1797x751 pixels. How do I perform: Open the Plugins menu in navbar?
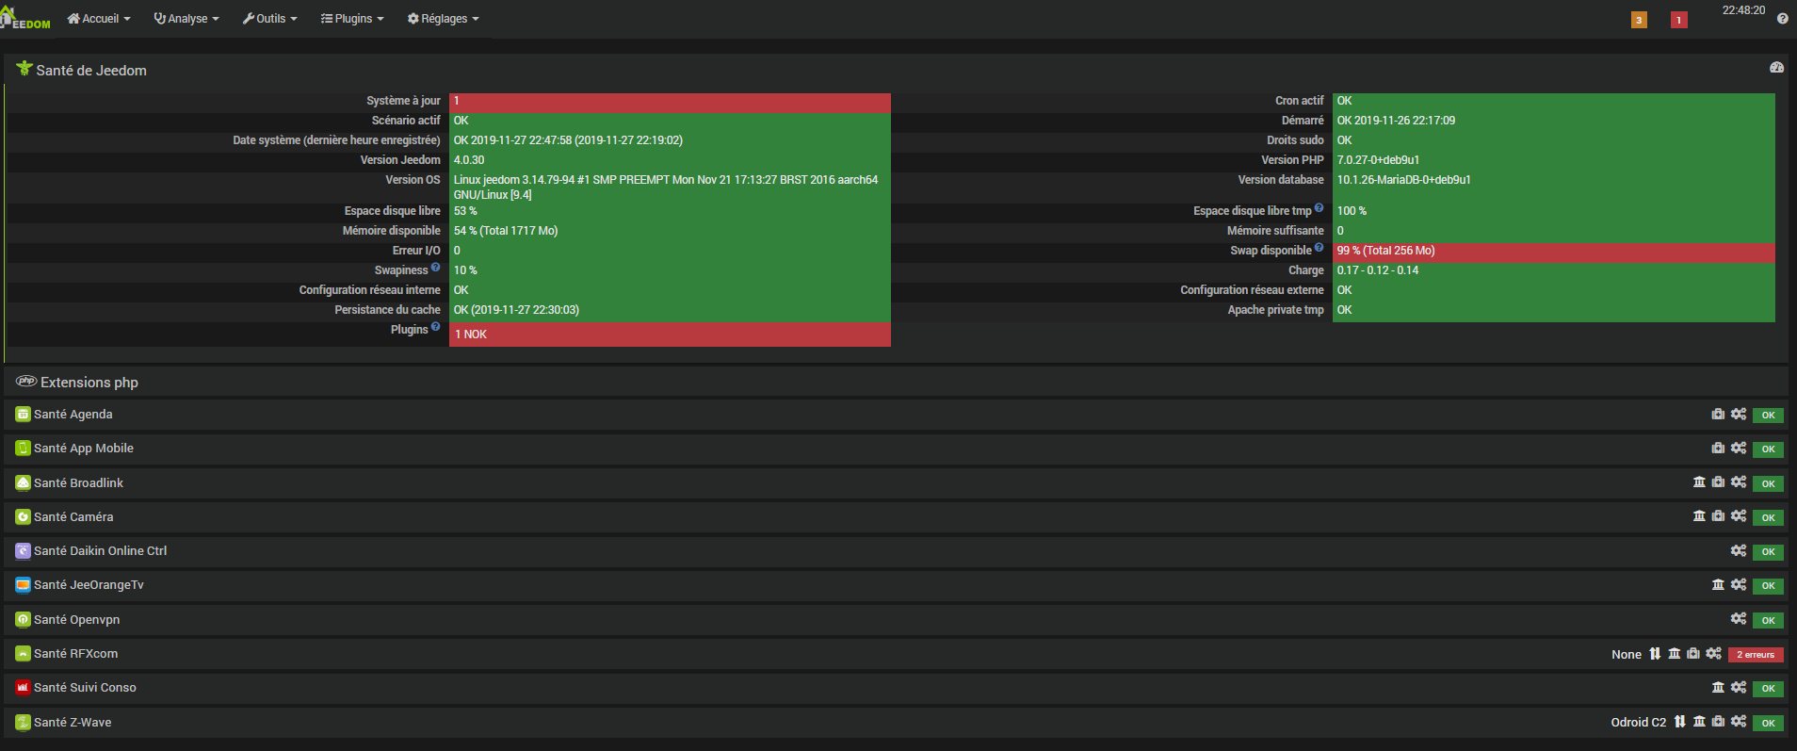(x=352, y=19)
